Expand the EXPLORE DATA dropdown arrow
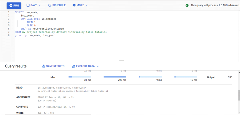This screenshot has height=115, width=240. (x=98, y=67)
